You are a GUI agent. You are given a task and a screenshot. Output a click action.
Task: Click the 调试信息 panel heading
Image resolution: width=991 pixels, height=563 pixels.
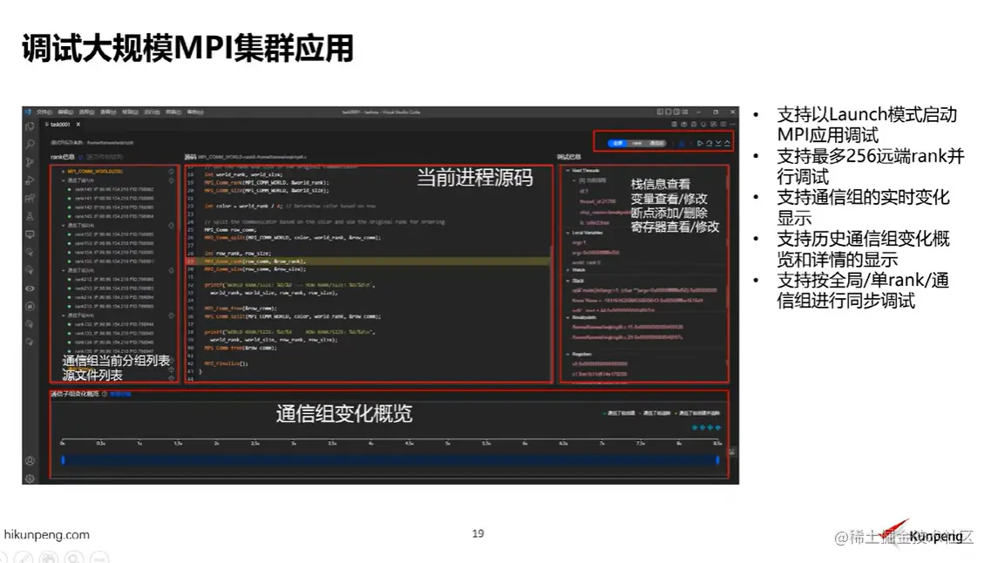569,157
